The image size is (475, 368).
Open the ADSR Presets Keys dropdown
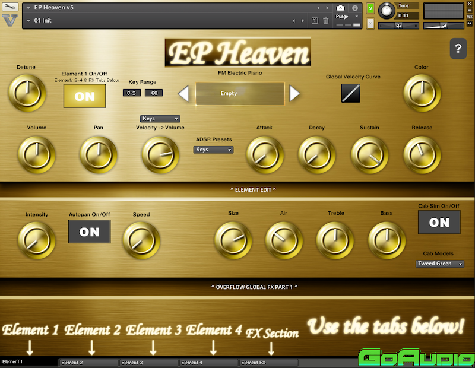pyautogui.click(x=214, y=150)
